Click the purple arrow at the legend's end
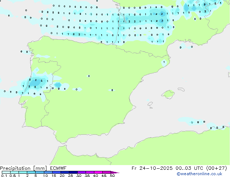This screenshot has width=230, height=177. [x=115, y=172]
